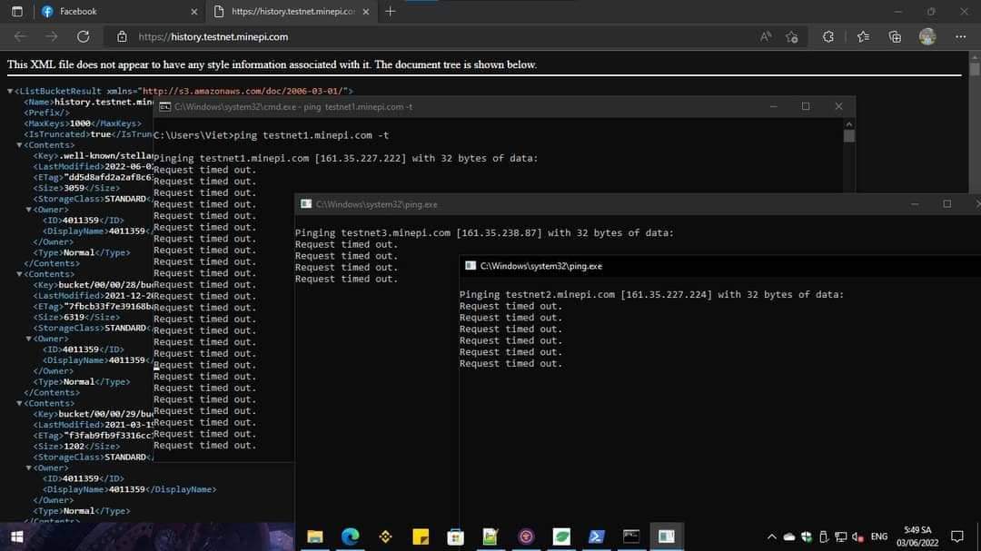981x551 pixels.
Task: Open Read aloud icon in address bar
Action: click(766, 37)
